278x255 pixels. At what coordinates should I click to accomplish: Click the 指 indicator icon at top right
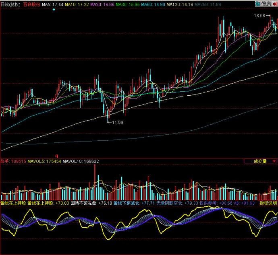click(257, 4)
